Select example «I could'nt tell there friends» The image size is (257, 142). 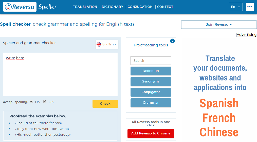pos(39,123)
